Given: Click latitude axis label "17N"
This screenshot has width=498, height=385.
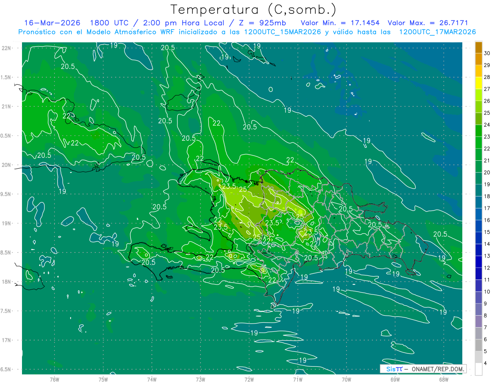Looking at the screenshot, I should [x=6, y=340].
